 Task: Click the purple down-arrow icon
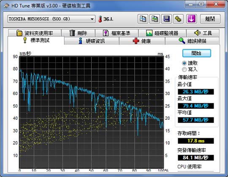[192, 19]
